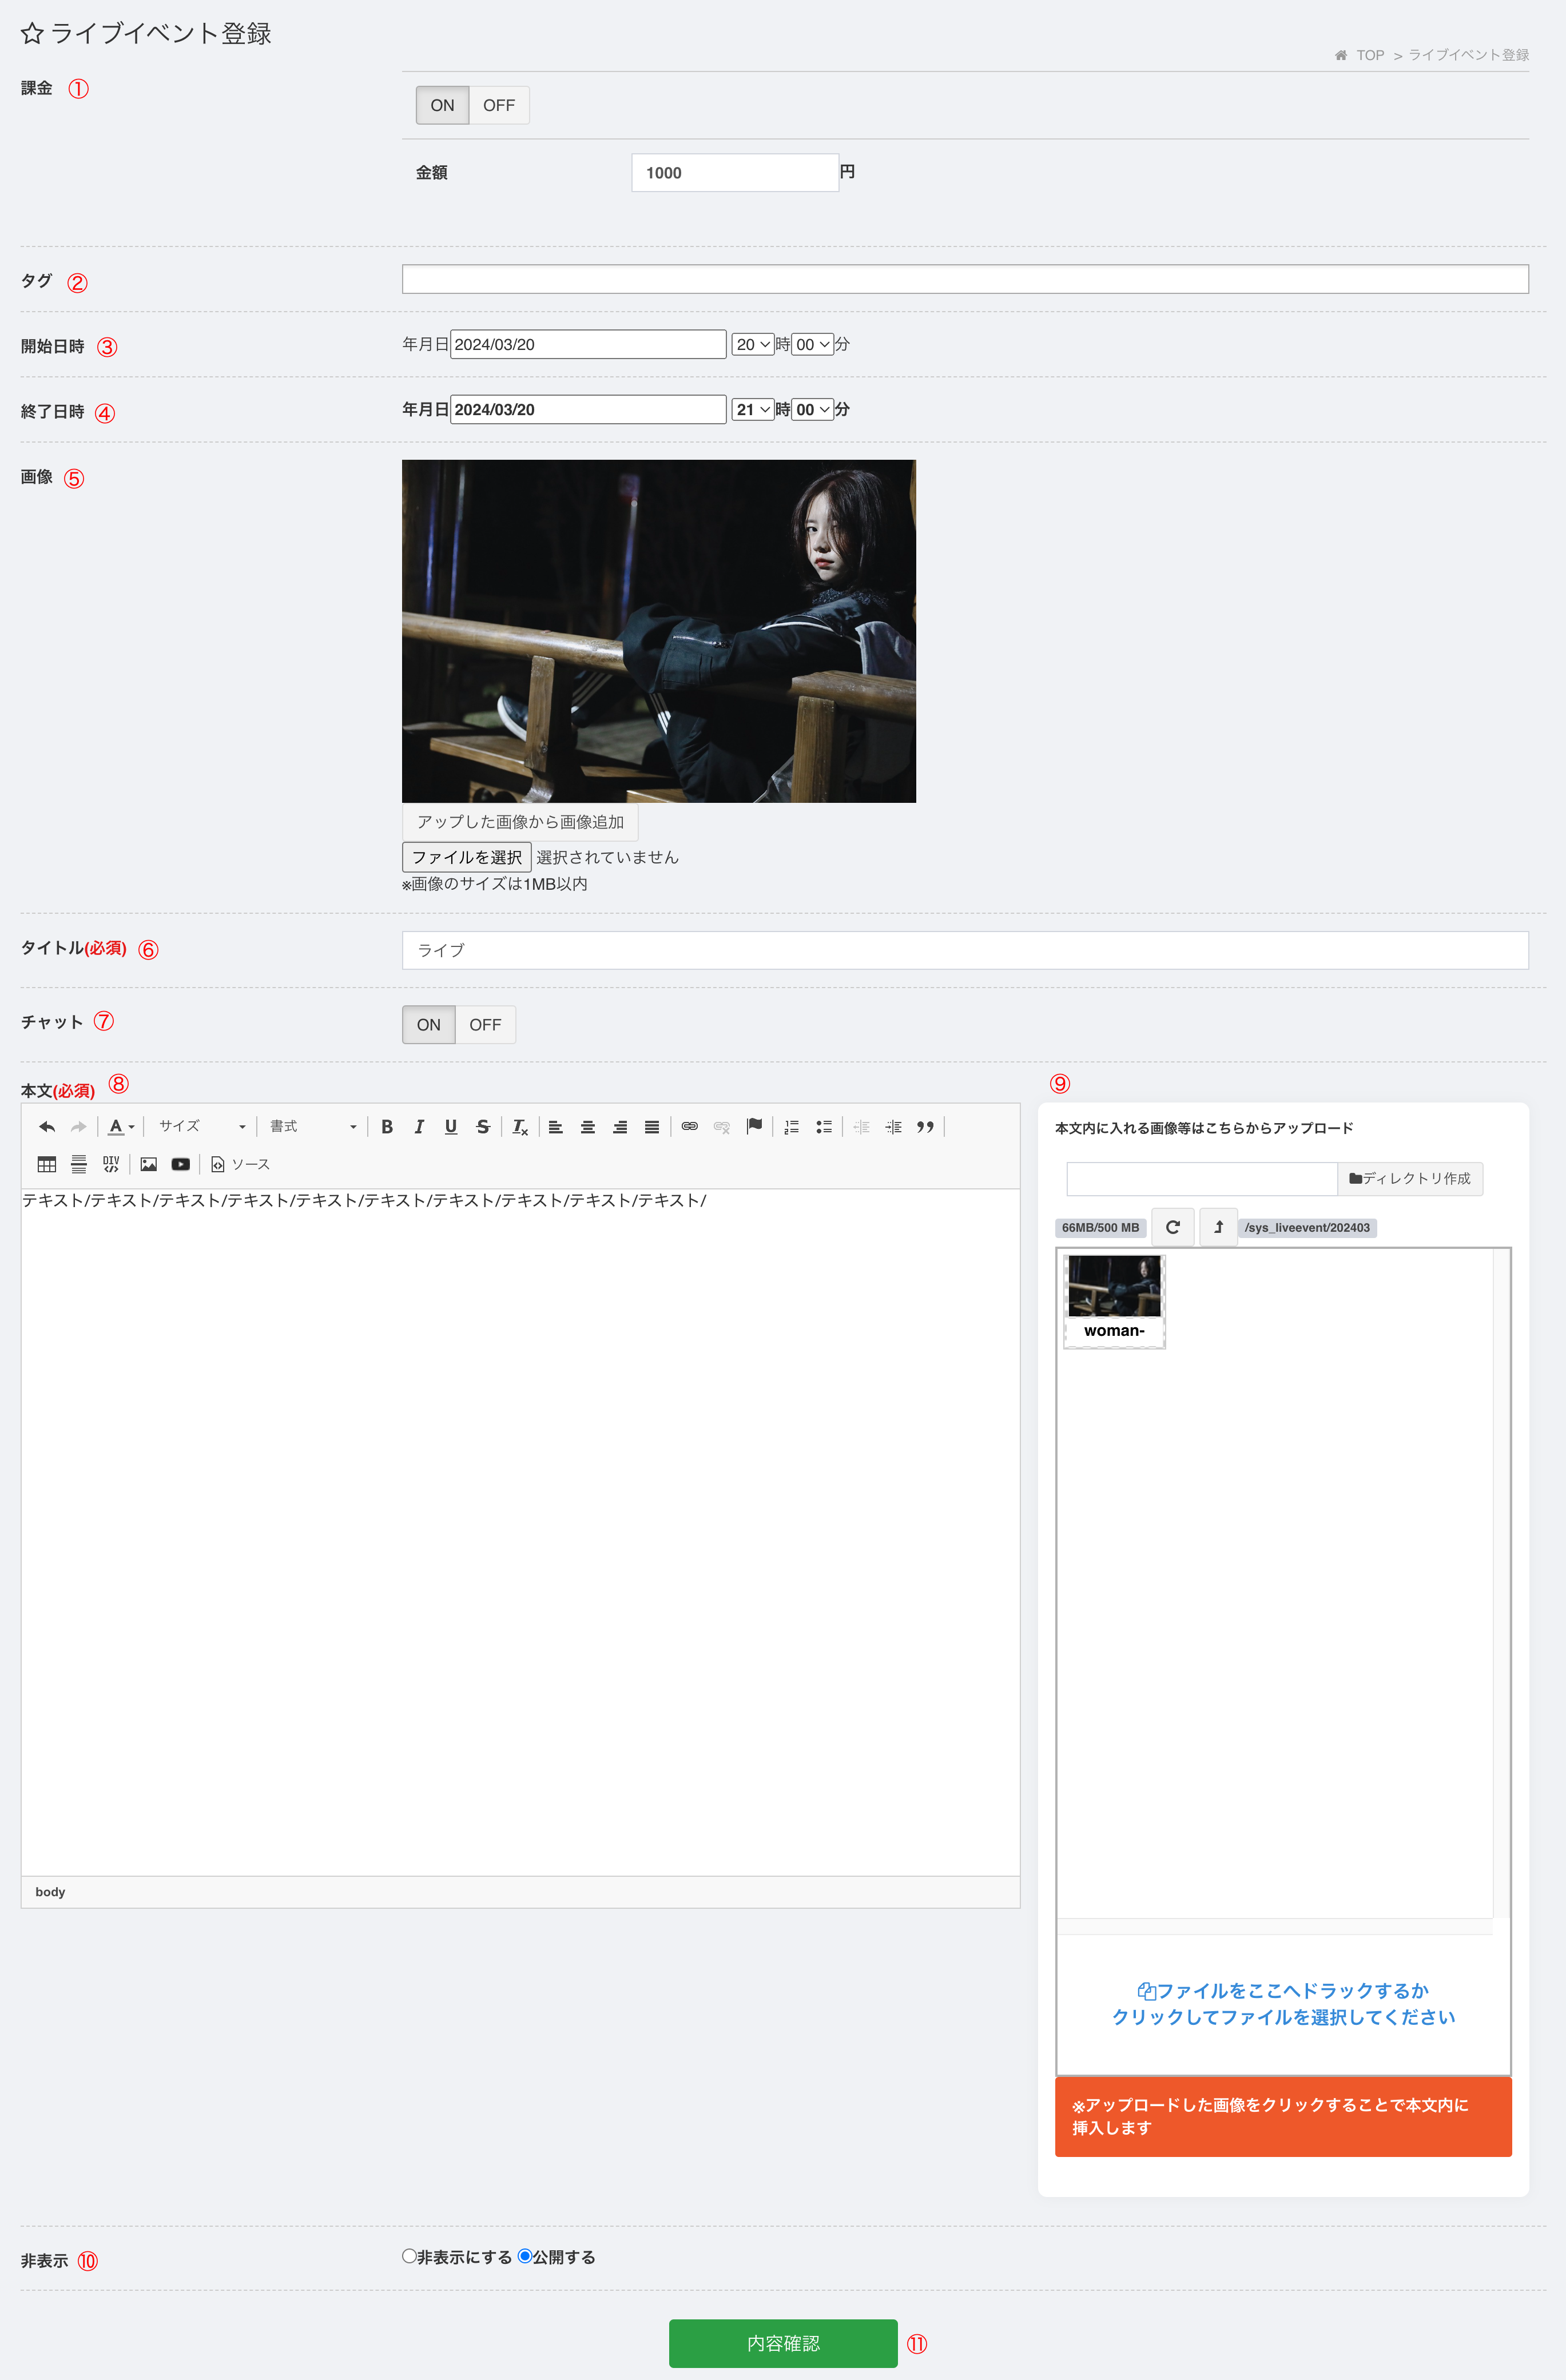Click the ソース source view button
Viewport: 1566px width, 2380px height.
click(240, 1164)
